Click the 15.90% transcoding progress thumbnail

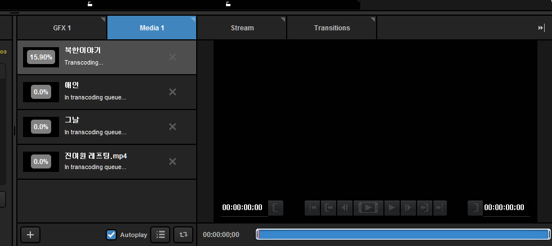click(41, 57)
